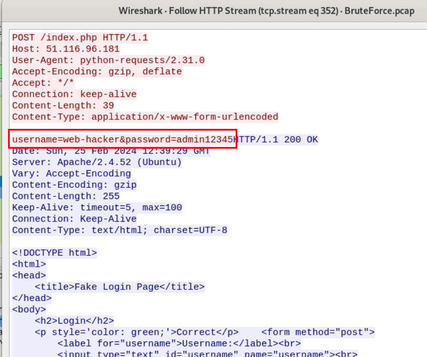Click 'Connection: keep-alive' request header
Screen dimensions: 427x357
click(x=75, y=94)
